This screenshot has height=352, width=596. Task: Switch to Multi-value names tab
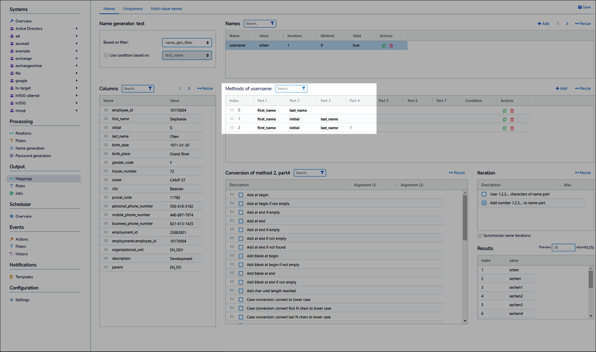coord(166,9)
